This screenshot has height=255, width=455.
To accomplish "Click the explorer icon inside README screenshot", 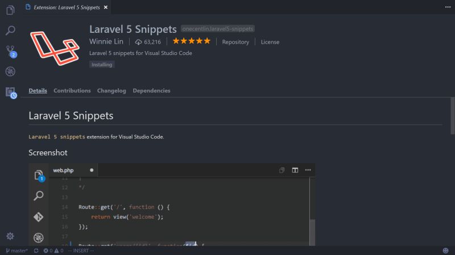I will pyautogui.click(x=39, y=176).
